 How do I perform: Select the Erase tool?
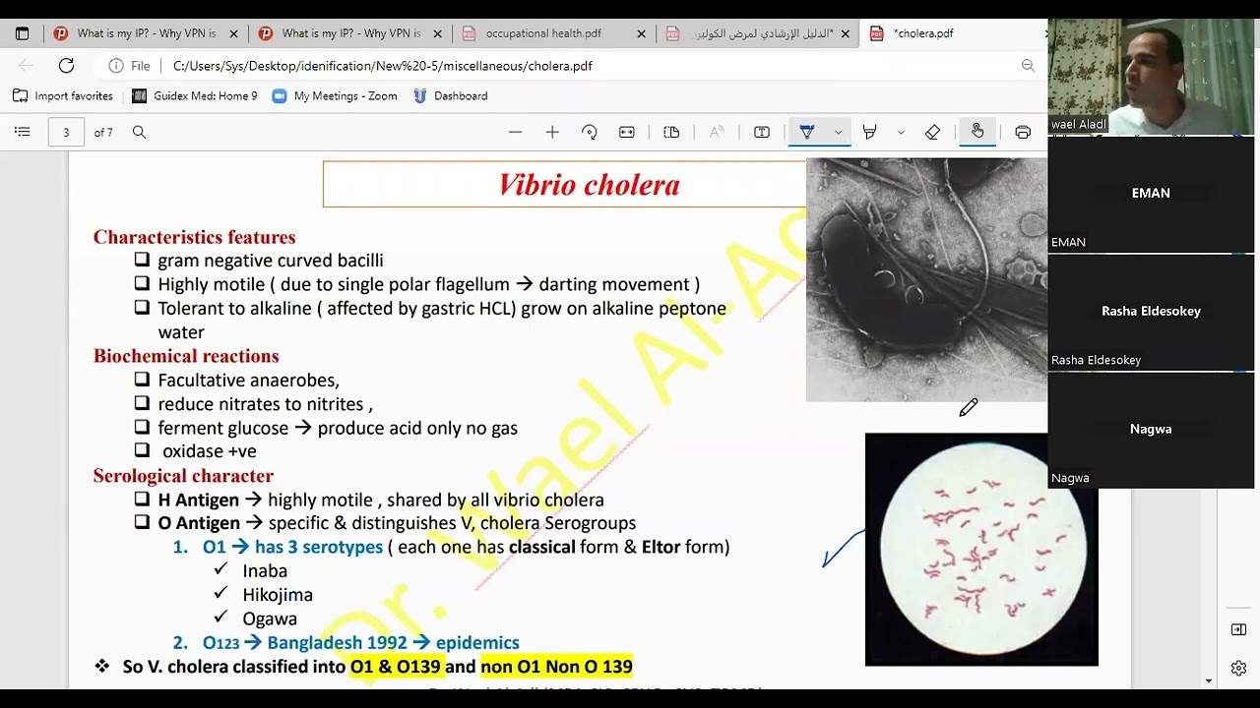click(x=933, y=132)
